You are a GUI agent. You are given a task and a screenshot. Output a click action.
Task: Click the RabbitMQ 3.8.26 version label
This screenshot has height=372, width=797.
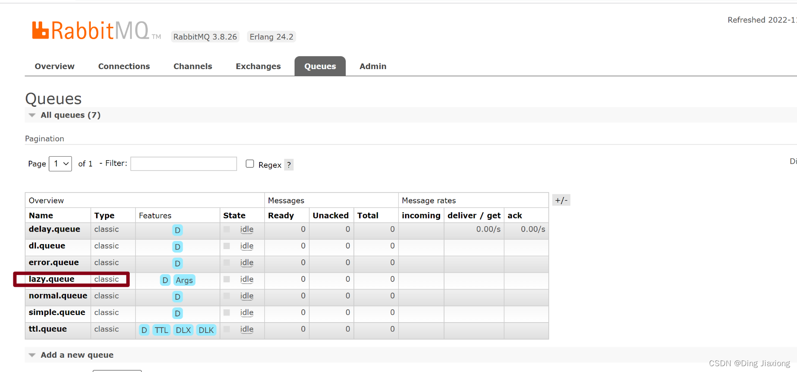tap(205, 37)
